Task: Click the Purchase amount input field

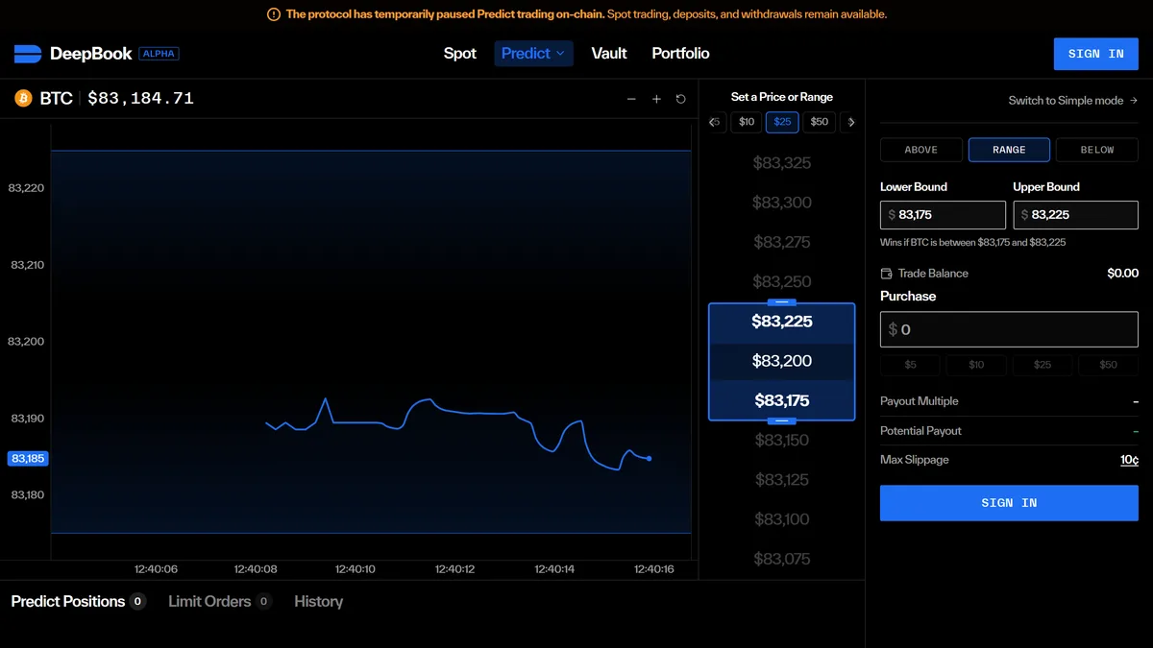Action: point(1009,329)
